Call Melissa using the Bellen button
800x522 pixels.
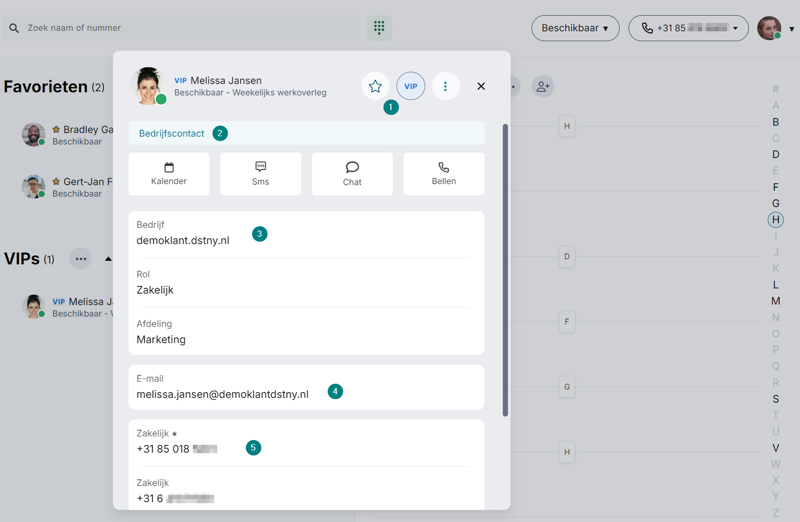pyautogui.click(x=444, y=174)
